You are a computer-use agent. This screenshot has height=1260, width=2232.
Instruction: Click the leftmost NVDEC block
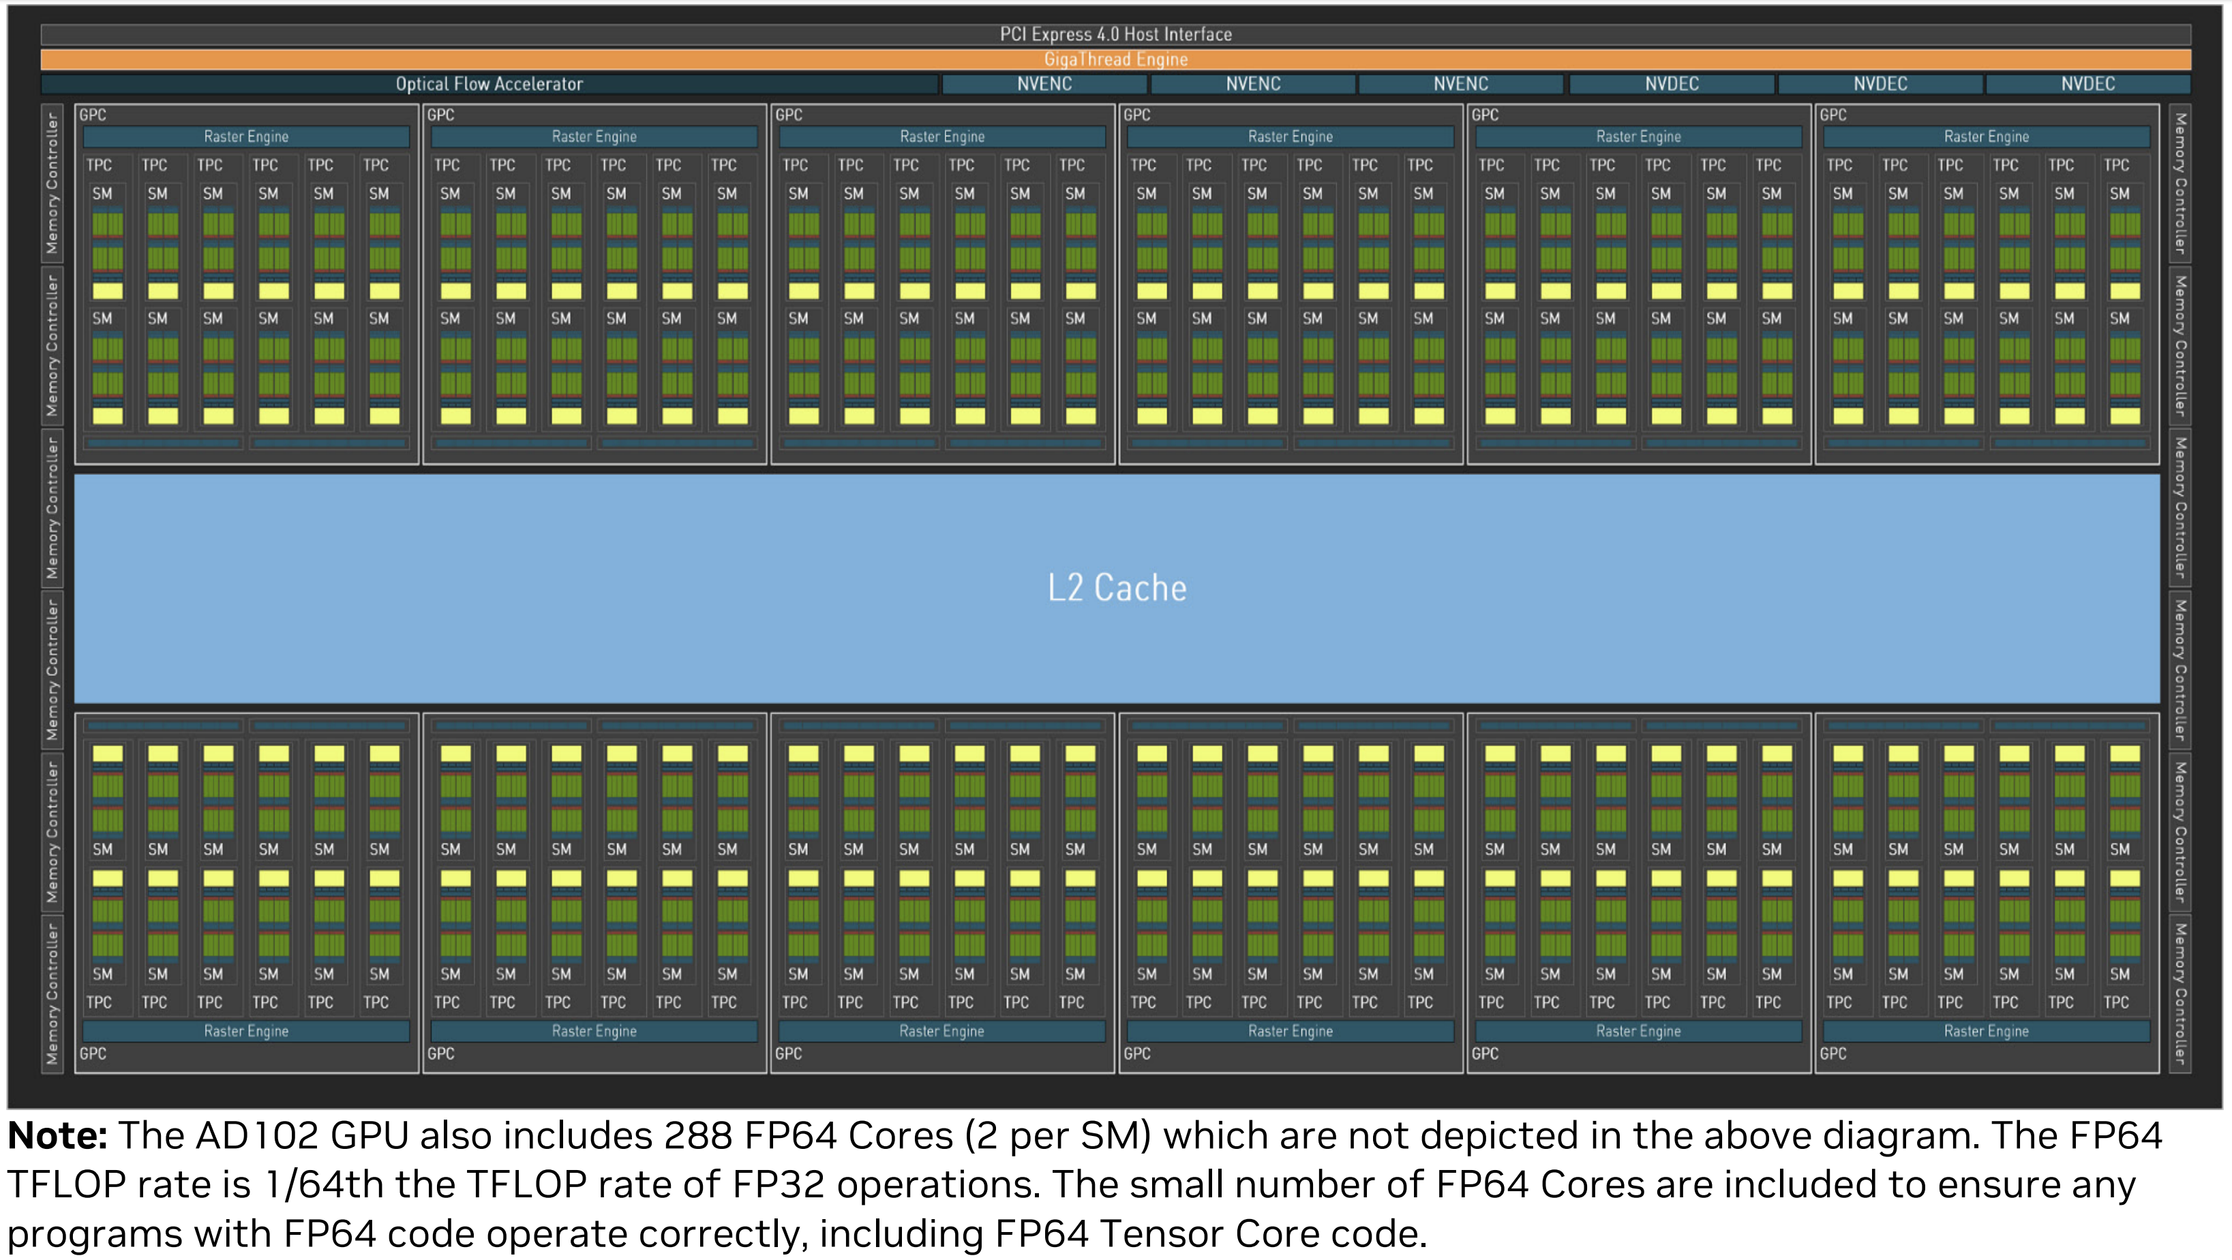[x=1672, y=84]
